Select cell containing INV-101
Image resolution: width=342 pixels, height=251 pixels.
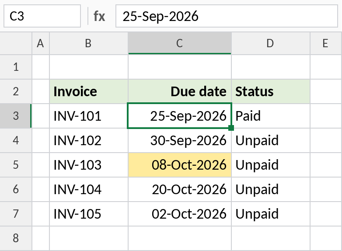coord(89,116)
